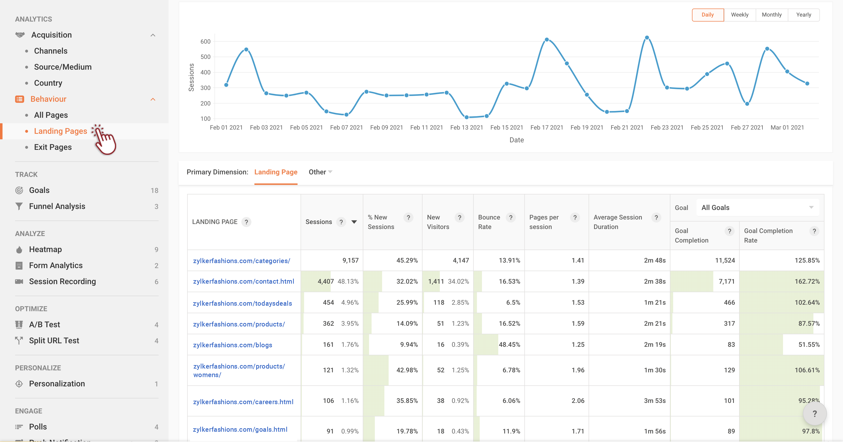This screenshot has width=843, height=442.
Task: Click the Bounce Rate help icon
Action: 511,217
